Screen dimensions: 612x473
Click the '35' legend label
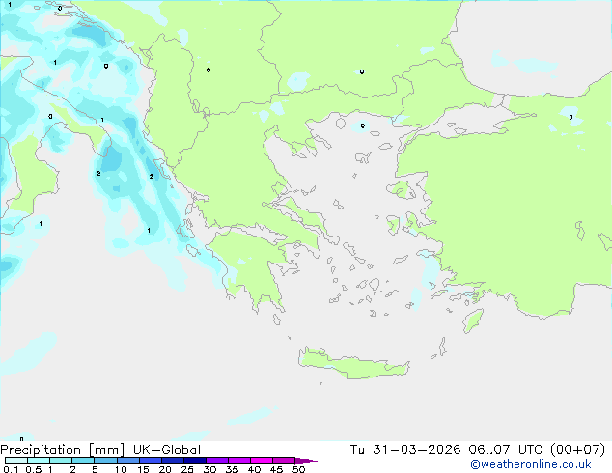point(232,469)
